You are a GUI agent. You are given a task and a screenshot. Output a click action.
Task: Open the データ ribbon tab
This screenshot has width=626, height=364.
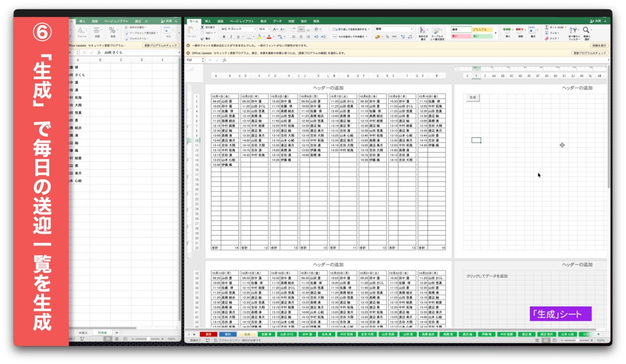pyautogui.click(x=278, y=21)
